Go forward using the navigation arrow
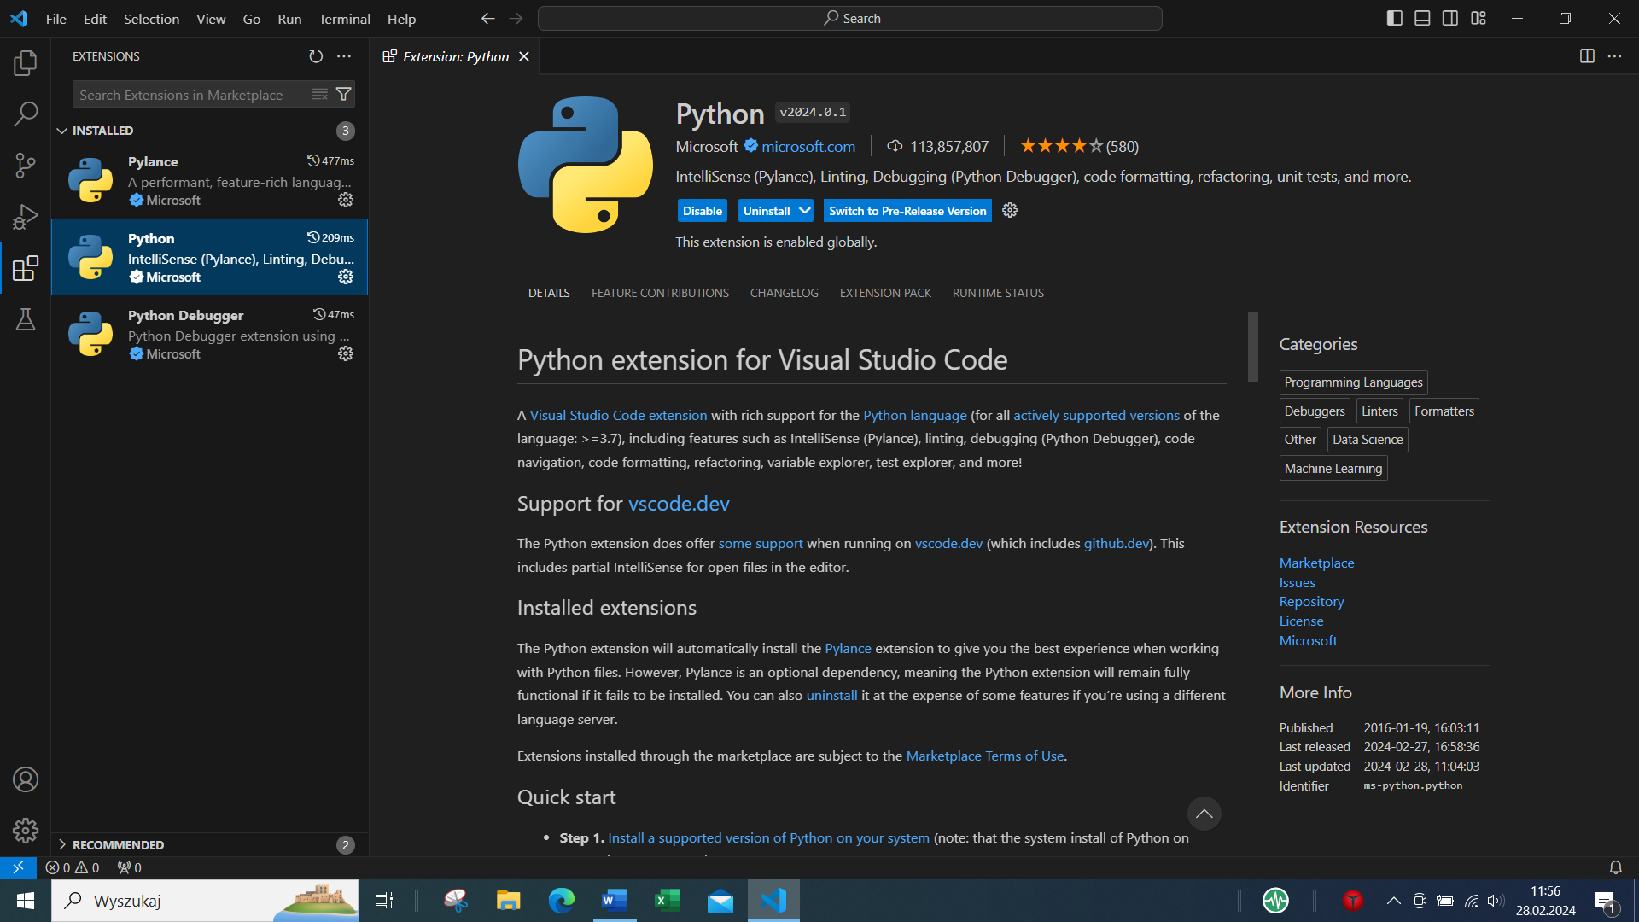 (516, 18)
